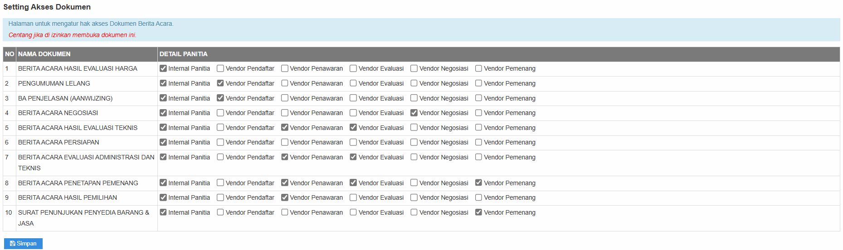Uncheck Vendor Negosiasi for Berita Acara Negosiasi
Viewport: 843px width, 250px height.
tap(414, 113)
